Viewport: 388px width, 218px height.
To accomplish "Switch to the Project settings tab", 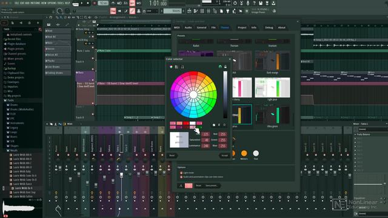I will (242, 28).
